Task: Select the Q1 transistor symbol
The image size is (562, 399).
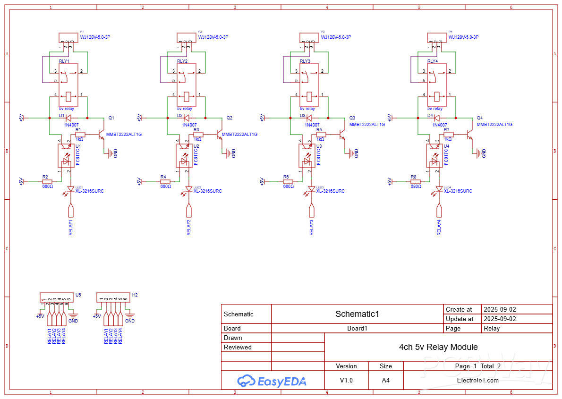Action: point(101,135)
